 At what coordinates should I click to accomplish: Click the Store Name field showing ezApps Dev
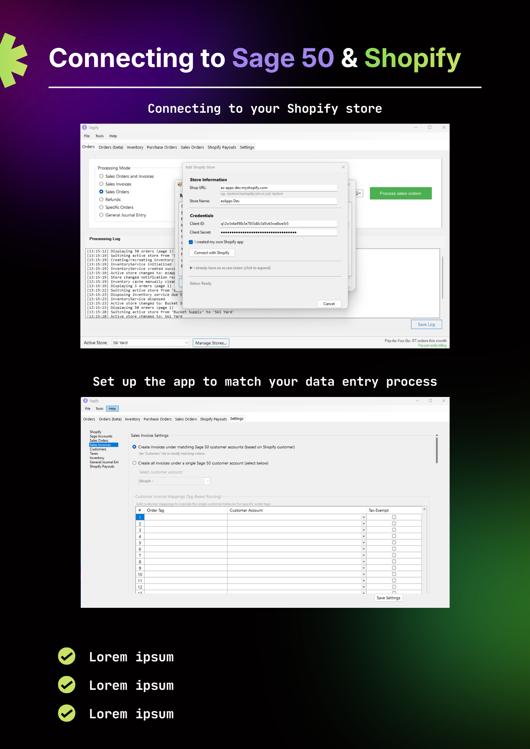tap(278, 201)
